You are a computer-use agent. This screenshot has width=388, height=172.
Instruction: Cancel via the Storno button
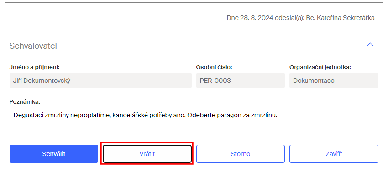coord(240,154)
